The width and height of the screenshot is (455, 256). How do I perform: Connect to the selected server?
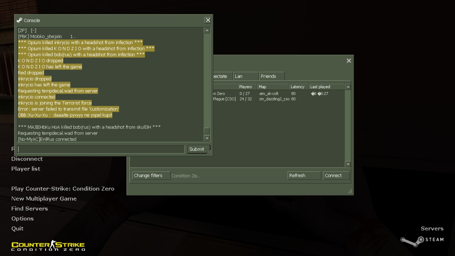click(x=336, y=176)
